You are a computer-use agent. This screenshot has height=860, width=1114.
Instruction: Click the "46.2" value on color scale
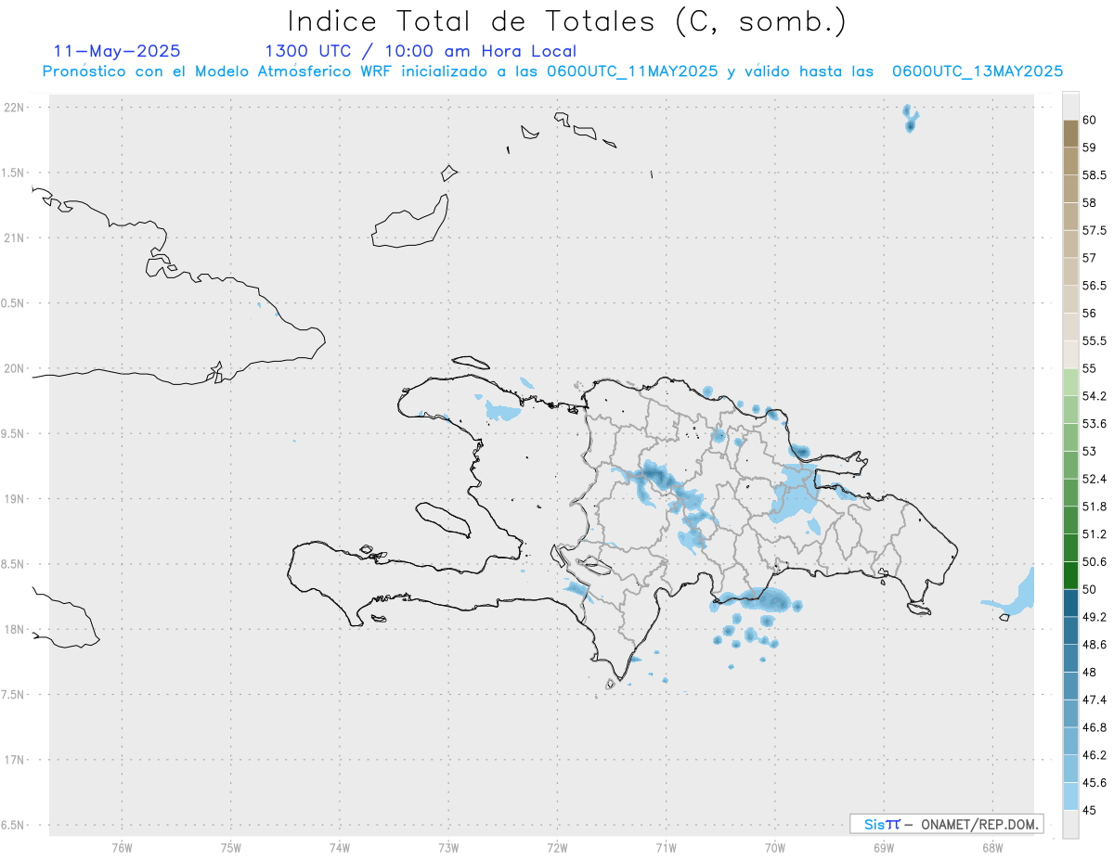tap(1094, 754)
